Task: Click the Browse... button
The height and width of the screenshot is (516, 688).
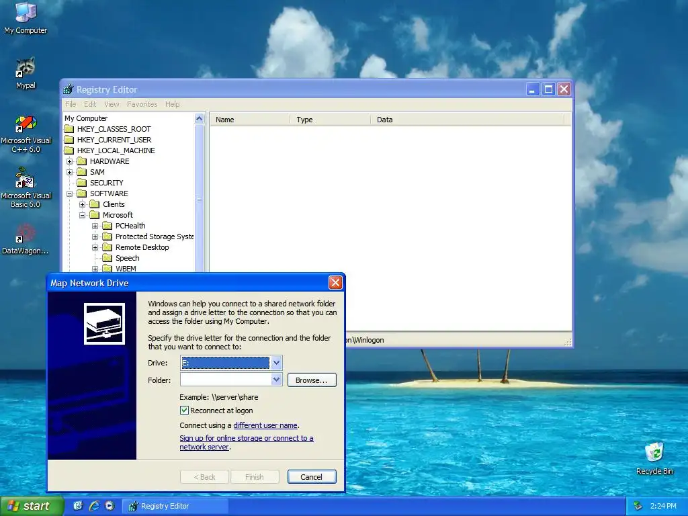Action: [x=312, y=380]
